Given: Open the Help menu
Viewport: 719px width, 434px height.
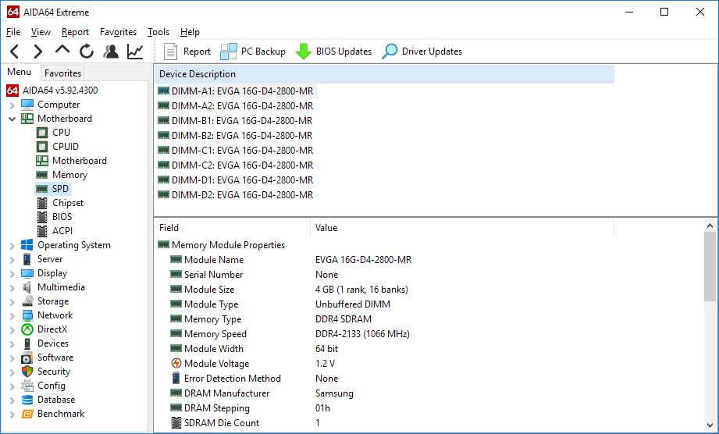Looking at the screenshot, I should [190, 32].
